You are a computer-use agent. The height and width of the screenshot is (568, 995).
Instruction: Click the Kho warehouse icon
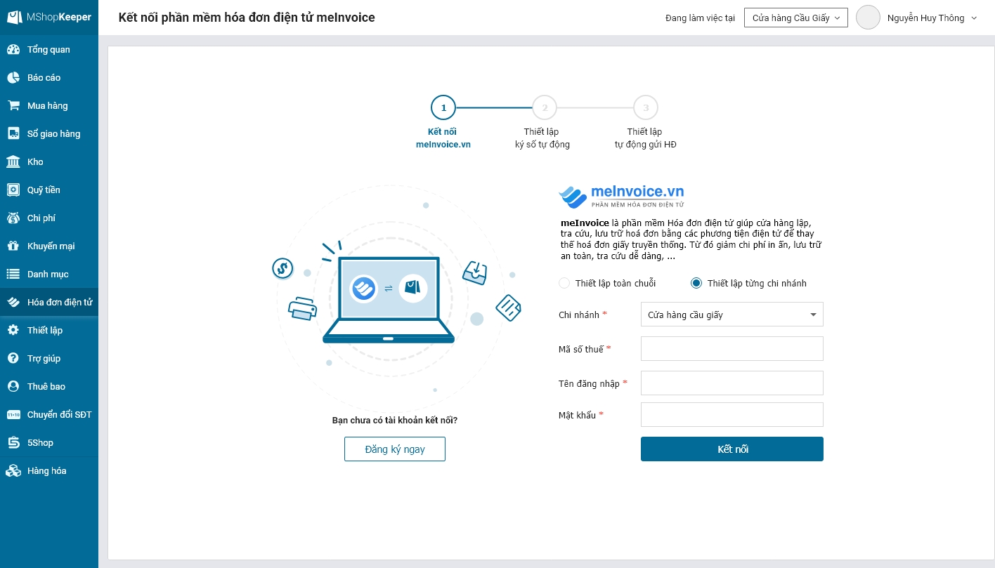[x=13, y=162]
